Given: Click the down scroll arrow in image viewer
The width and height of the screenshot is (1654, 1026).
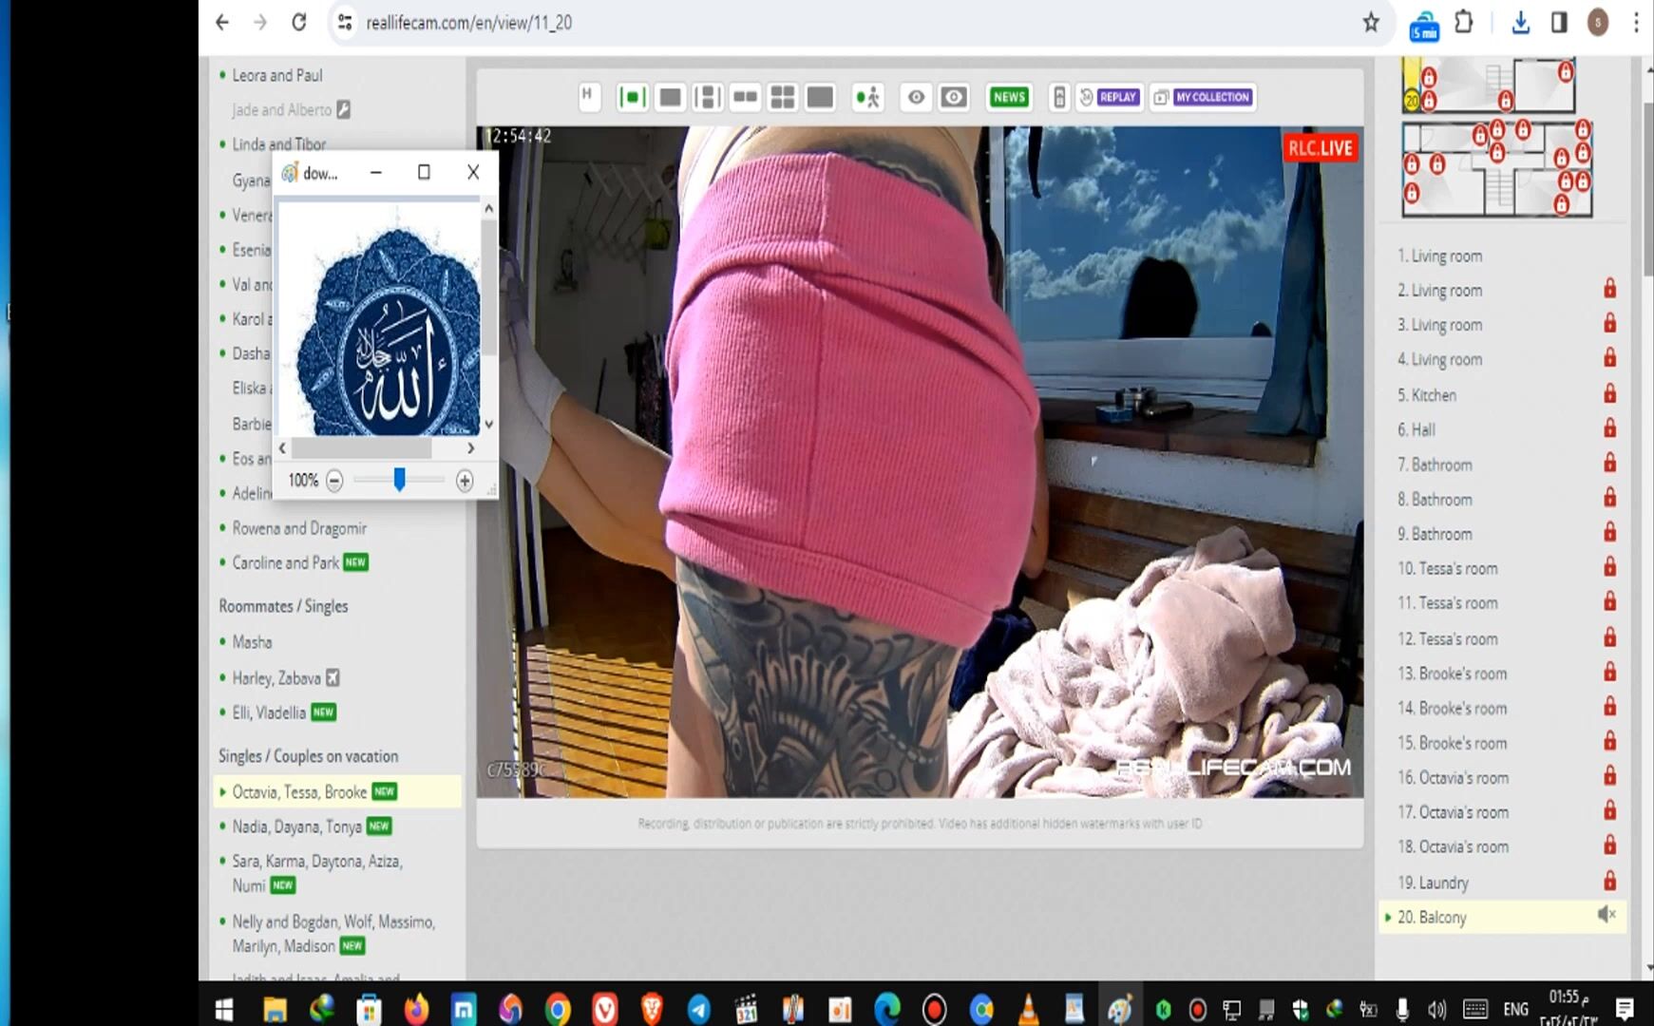Looking at the screenshot, I should pyautogui.click(x=488, y=424).
